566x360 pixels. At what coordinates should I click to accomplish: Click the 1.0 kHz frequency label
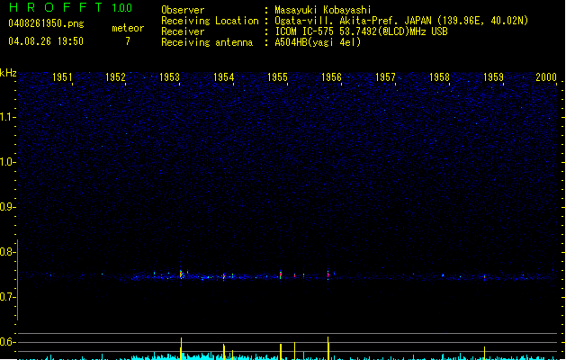[8, 162]
